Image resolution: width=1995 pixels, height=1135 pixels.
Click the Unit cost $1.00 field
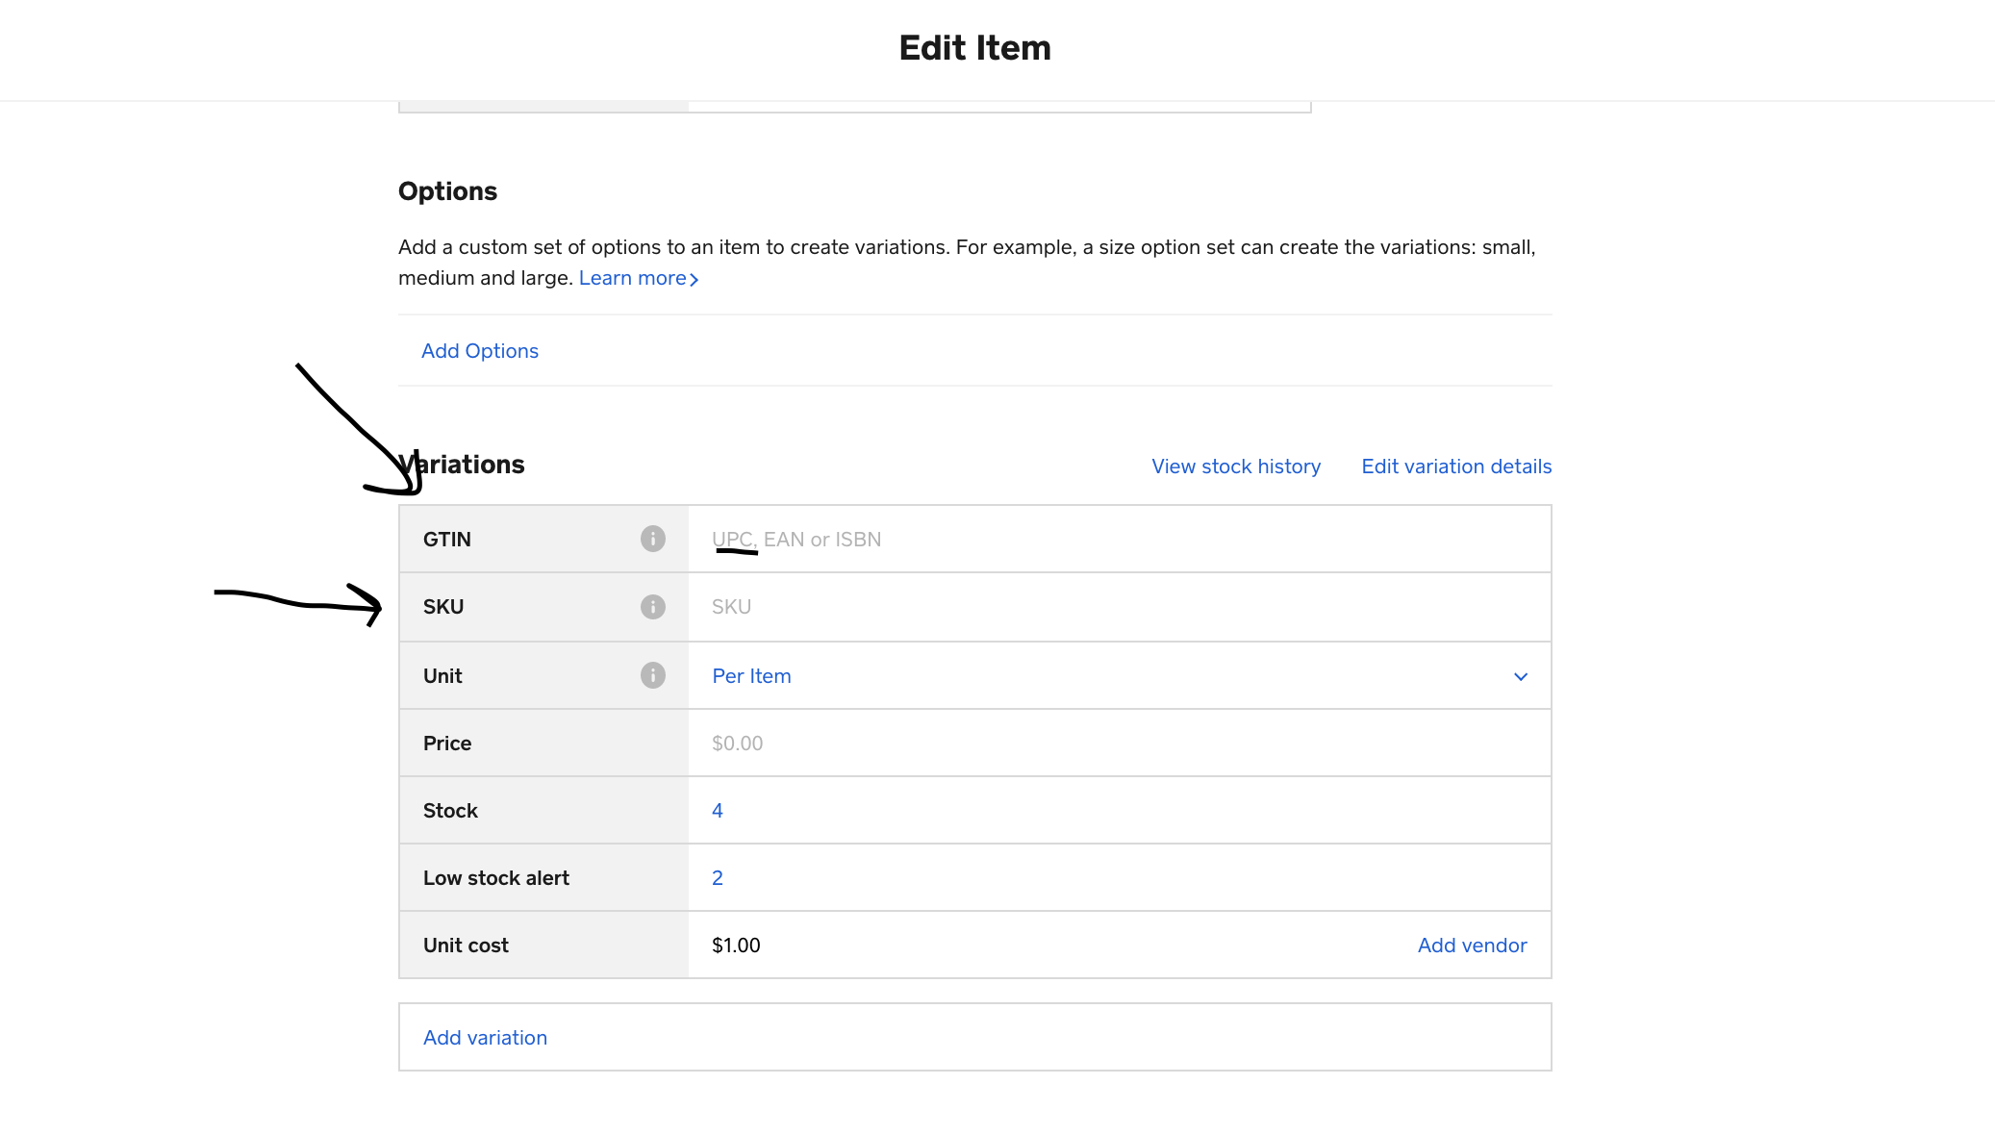737,946
